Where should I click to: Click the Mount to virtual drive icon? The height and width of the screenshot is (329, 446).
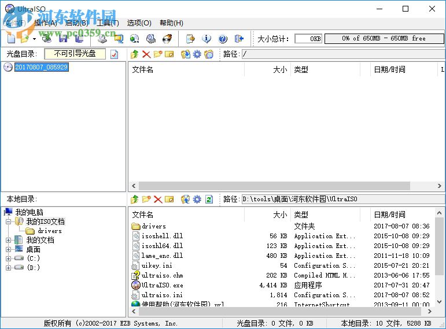(151, 38)
